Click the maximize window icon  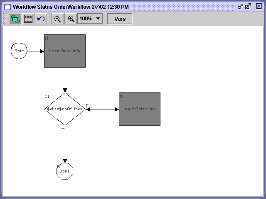(248, 7)
